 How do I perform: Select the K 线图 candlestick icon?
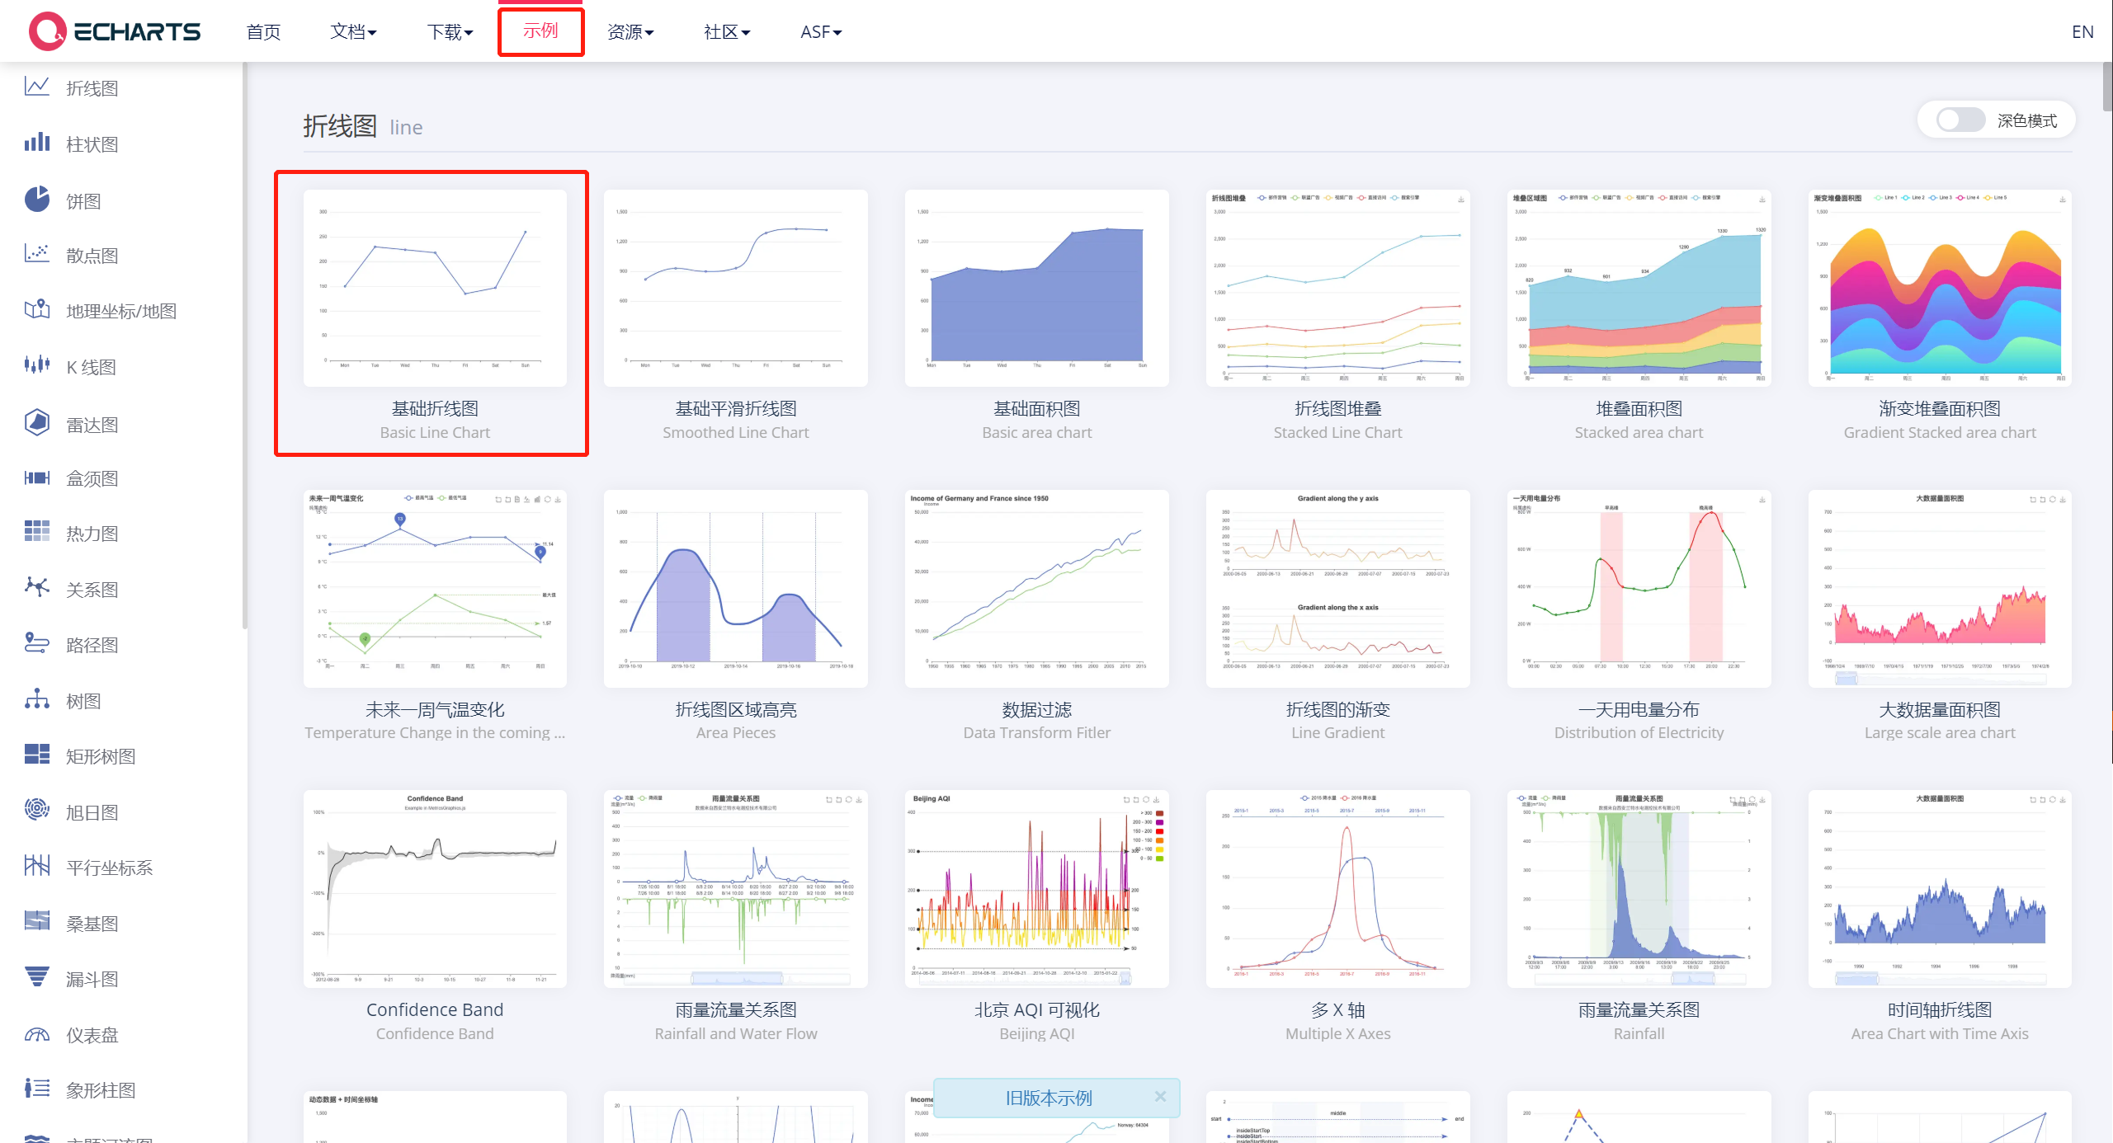(x=36, y=366)
